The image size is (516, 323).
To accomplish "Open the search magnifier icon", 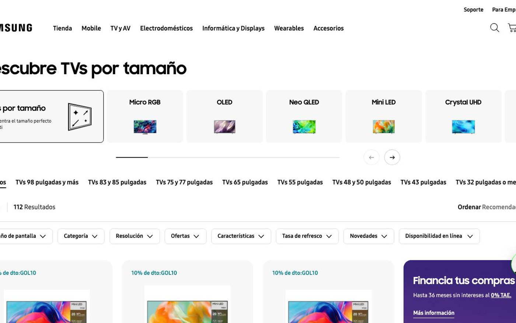I will 495,28.
